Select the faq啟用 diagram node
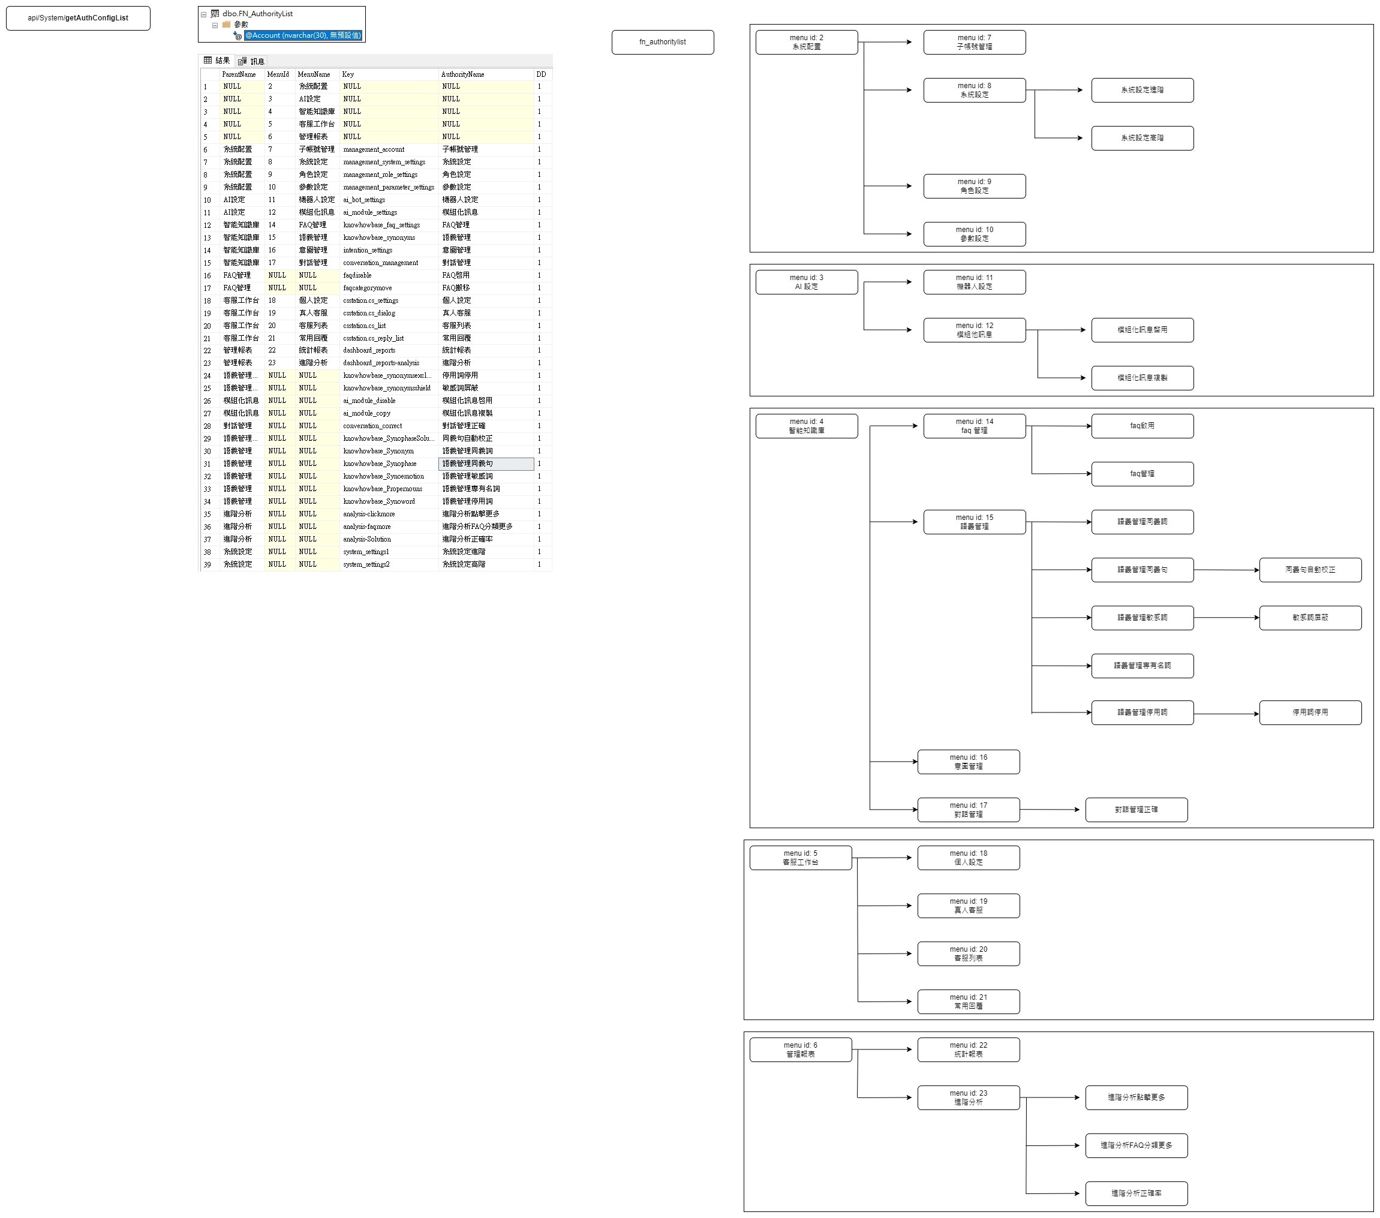The height and width of the screenshot is (1218, 1380). tap(1143, 425)
